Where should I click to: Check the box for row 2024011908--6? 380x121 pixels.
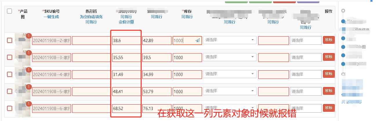pyautogui.click(x=10, y=108)
